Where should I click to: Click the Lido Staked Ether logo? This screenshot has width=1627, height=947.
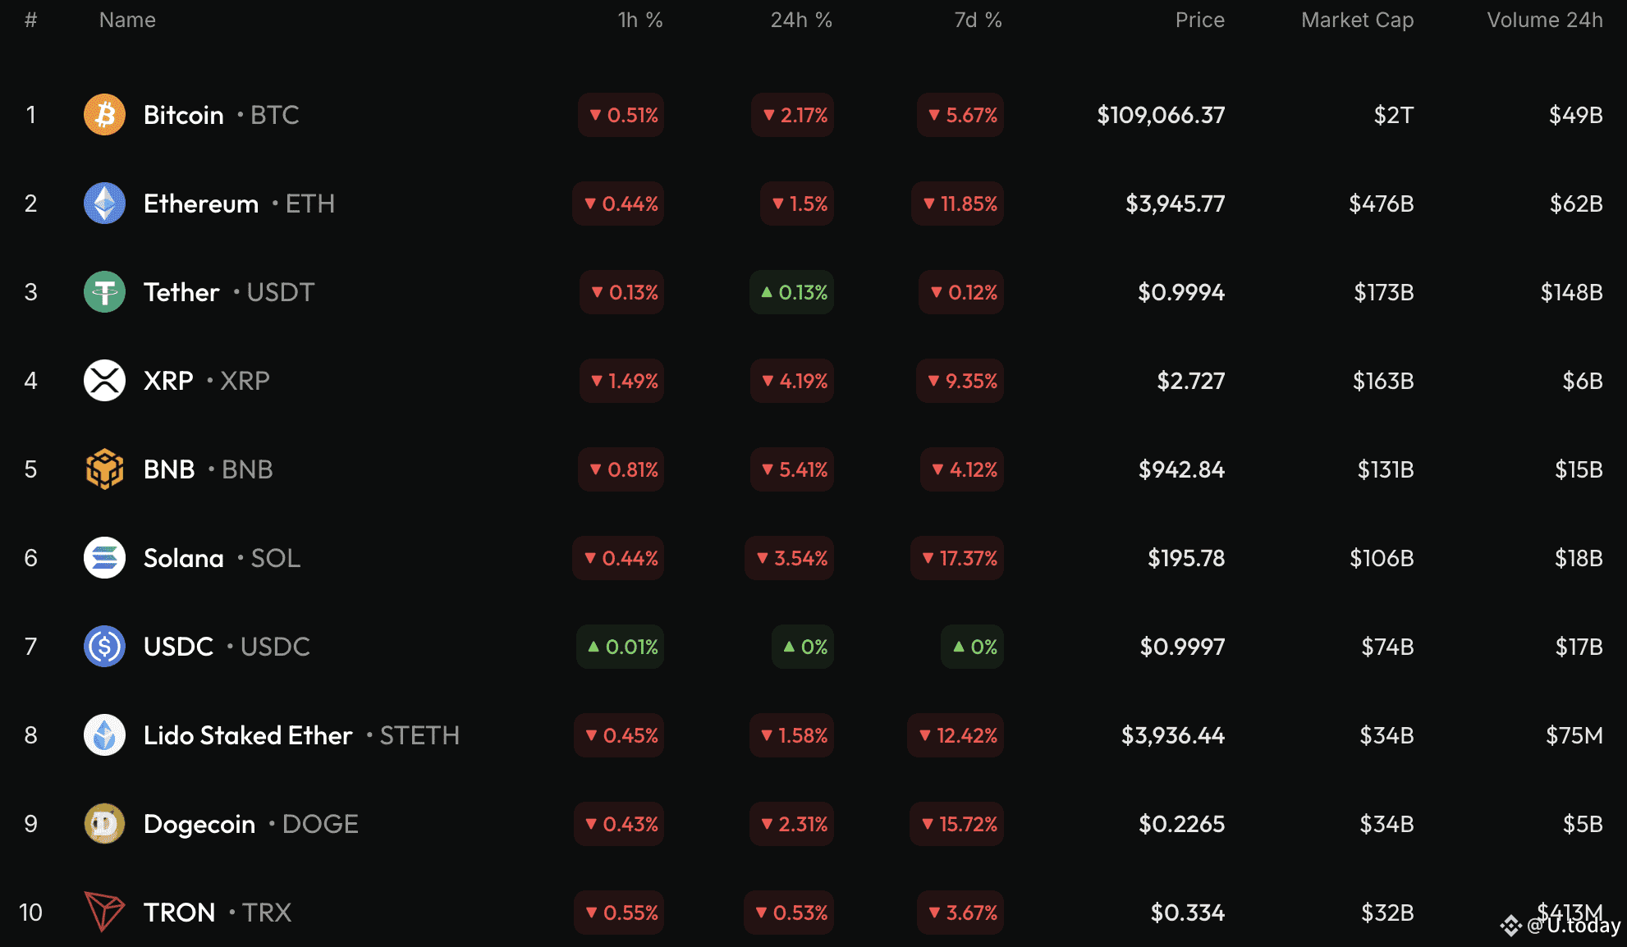coord(104,735)
